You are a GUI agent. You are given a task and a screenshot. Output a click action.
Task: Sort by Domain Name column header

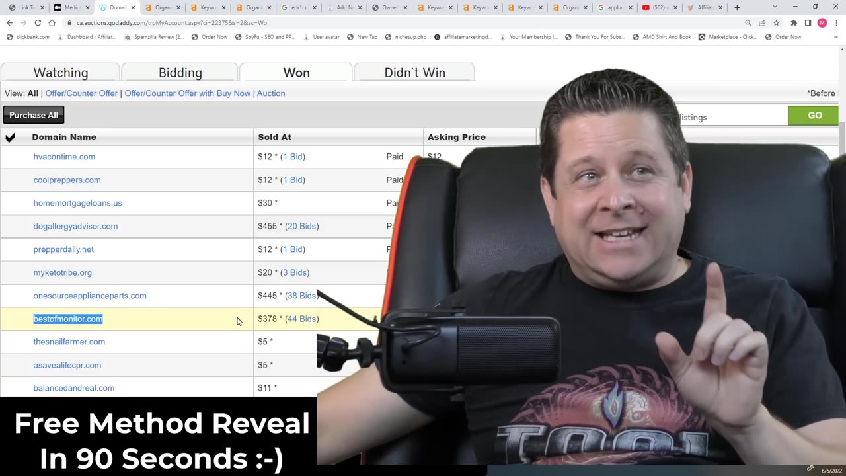click(64, 137)
